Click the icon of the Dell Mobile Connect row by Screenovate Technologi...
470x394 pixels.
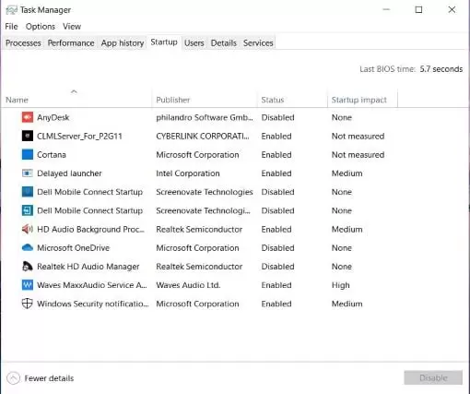coord(28,210)
